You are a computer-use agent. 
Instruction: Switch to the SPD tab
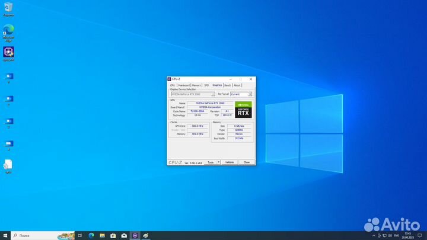(206, 85)
